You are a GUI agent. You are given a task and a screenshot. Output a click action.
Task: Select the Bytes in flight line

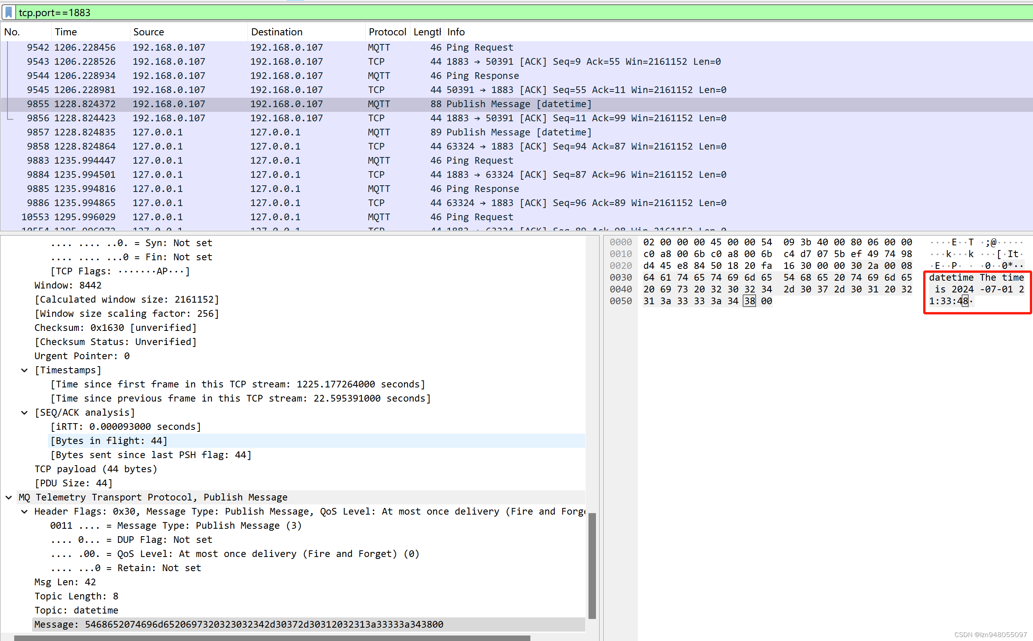click(109, 441)
